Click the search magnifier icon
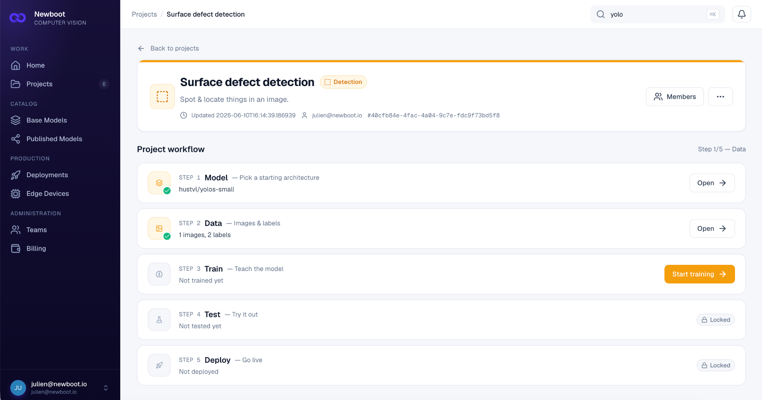The image size is (762, 400). point(600,14)
